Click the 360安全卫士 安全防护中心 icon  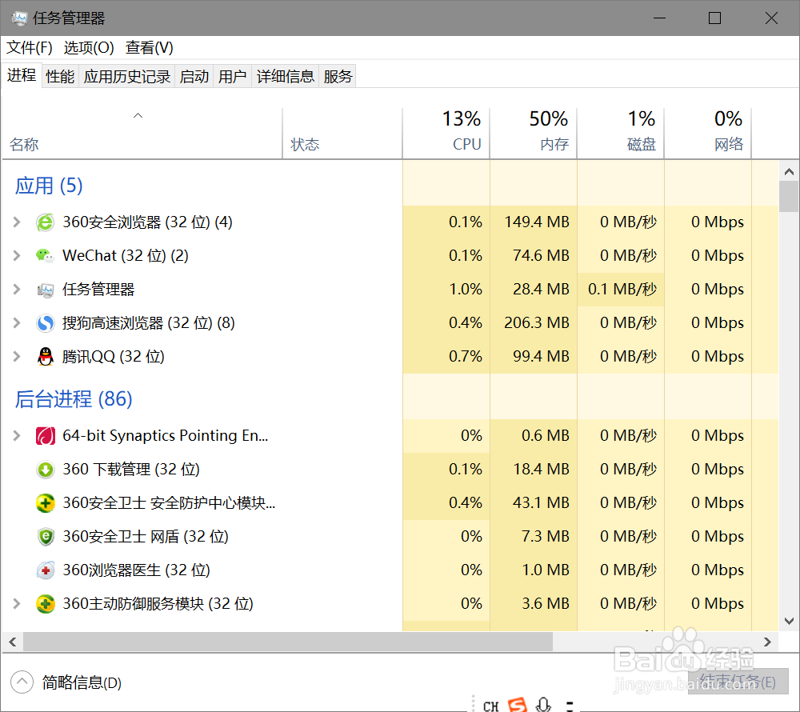click(x=45, y=503)
